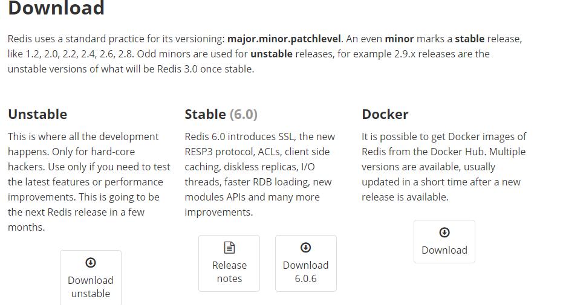This screenshot has width=563, height=305.
Task: Click the bold word "stable" in intro
Action: pyautogui.click(x=469, y=39)
